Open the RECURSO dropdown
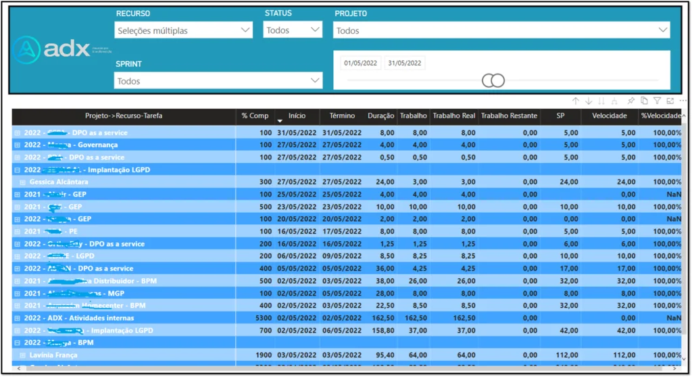Viewport: 692px width, 377px height. 184,30
